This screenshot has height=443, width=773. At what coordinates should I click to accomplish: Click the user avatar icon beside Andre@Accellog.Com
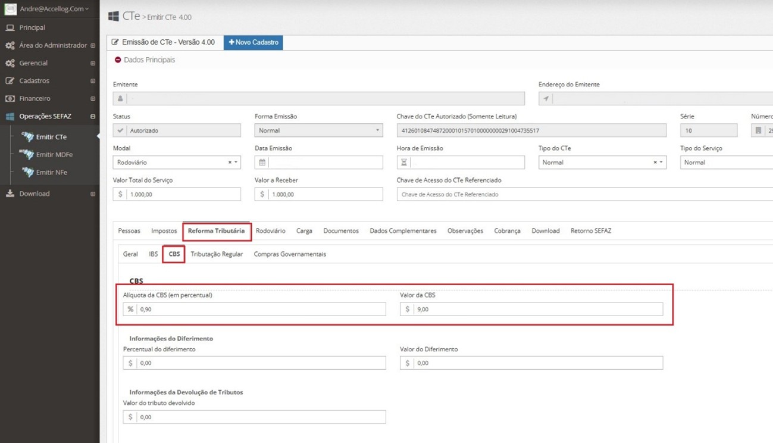[10, 8]
